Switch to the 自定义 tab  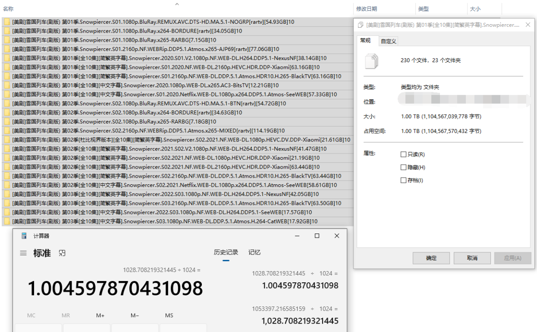[x=388, y=41]
